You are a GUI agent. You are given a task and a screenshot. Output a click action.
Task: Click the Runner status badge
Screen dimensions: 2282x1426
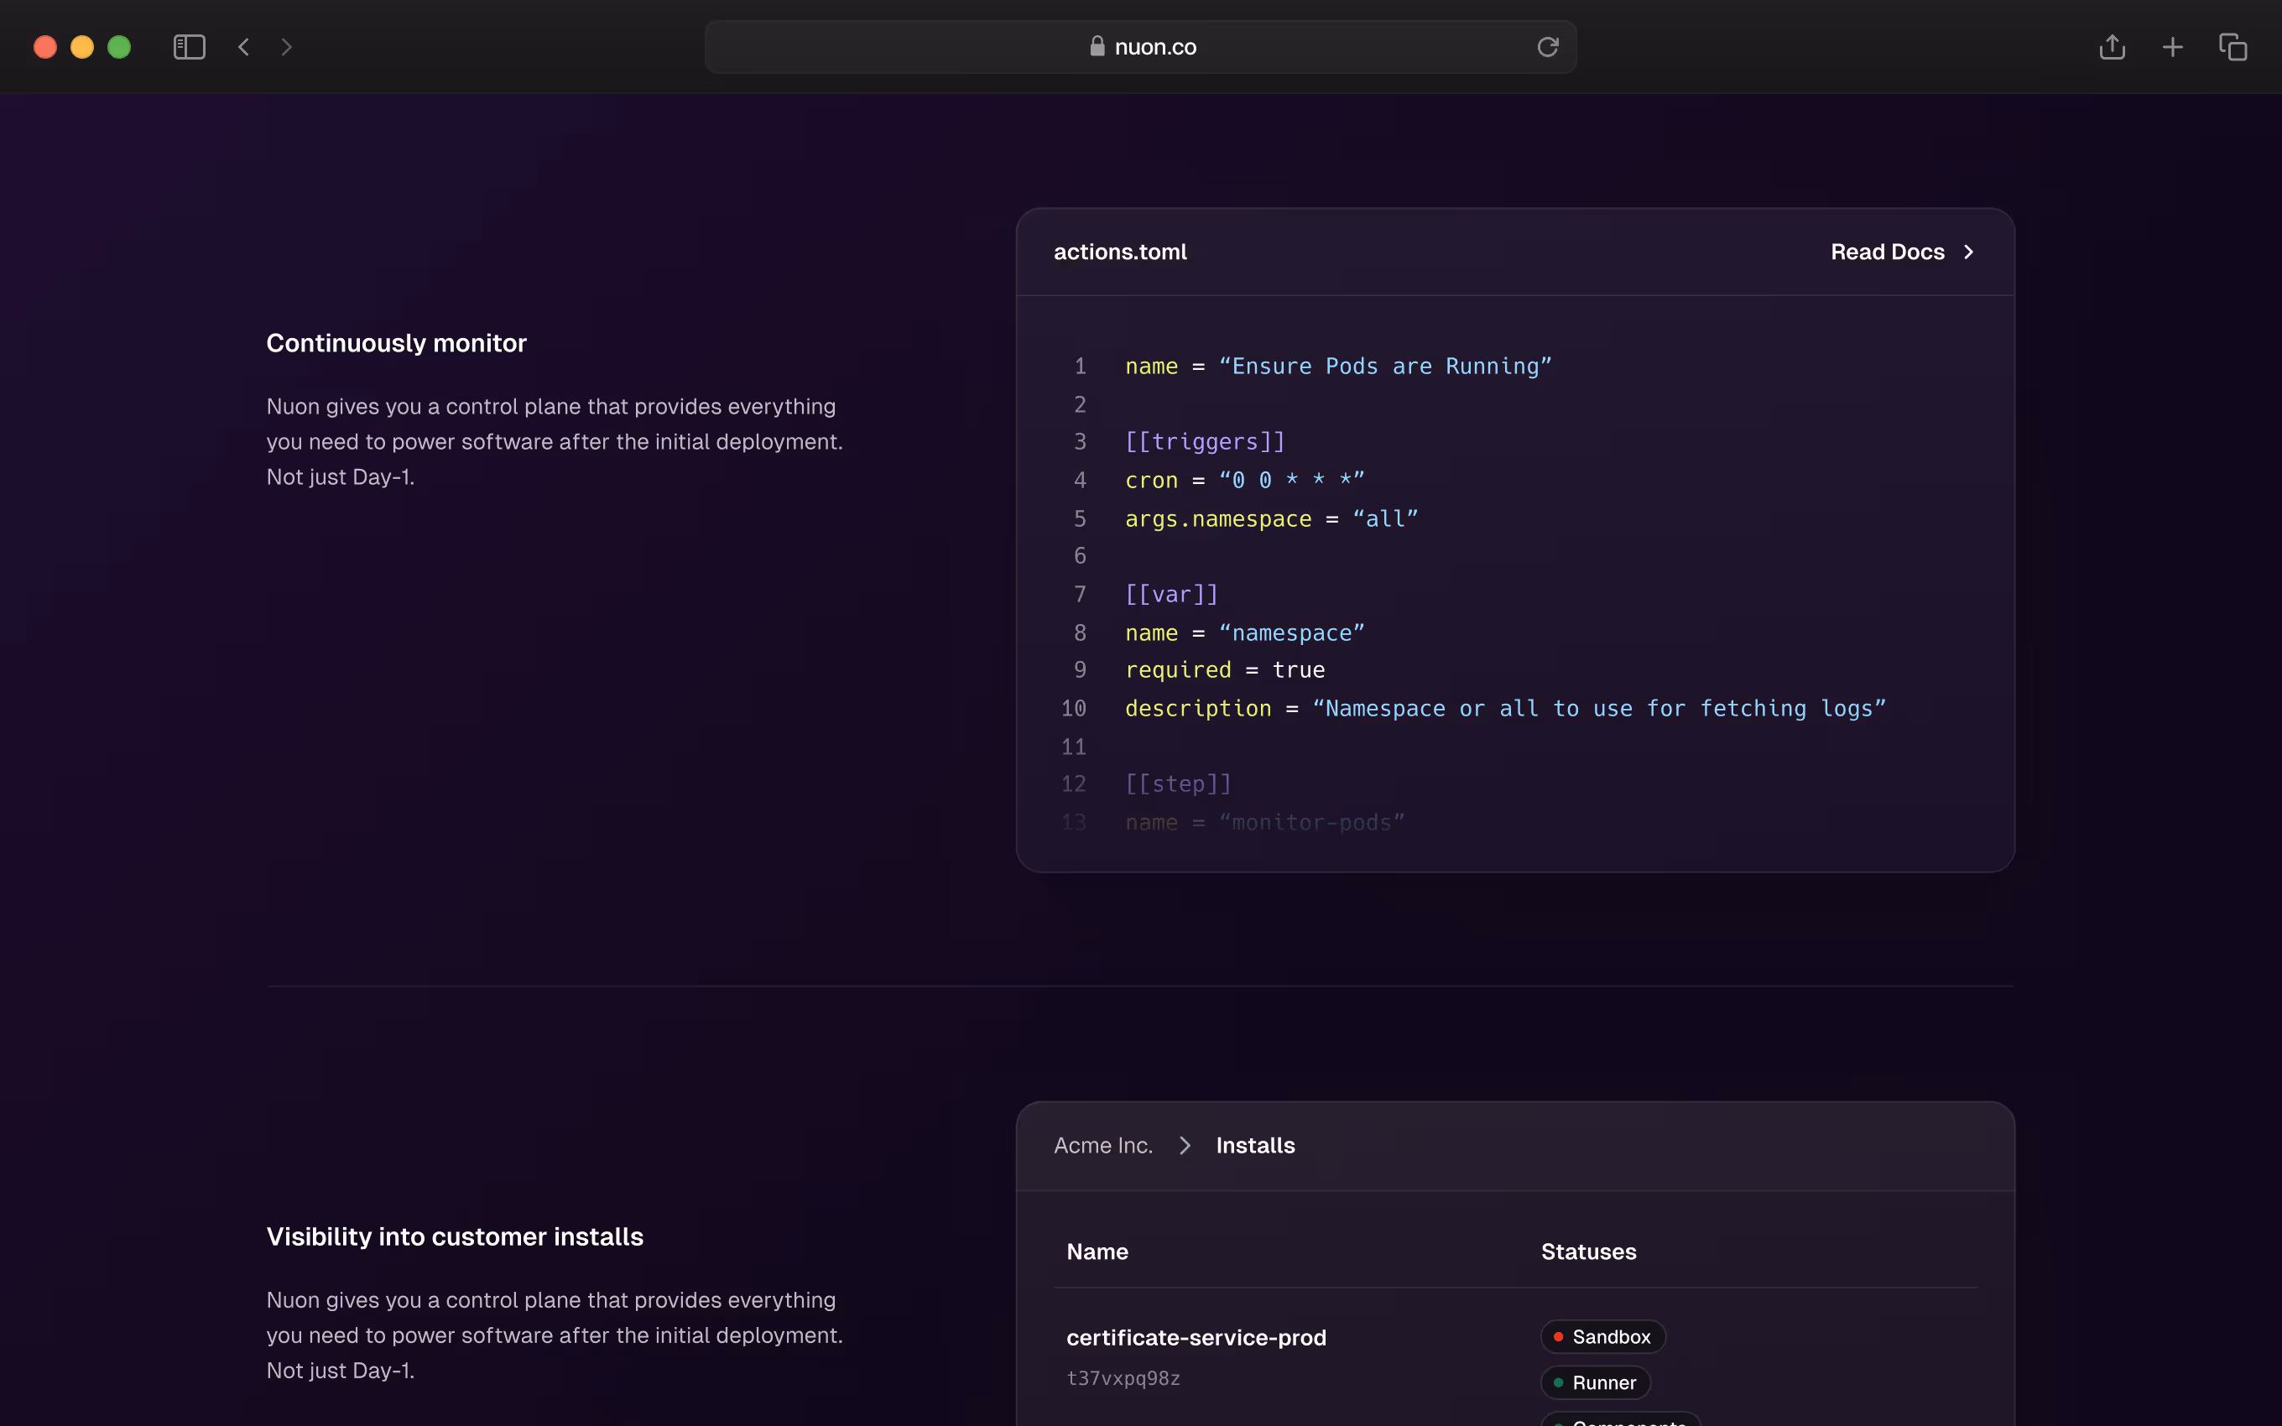pyautogui.click(x=1595, y=1382)
